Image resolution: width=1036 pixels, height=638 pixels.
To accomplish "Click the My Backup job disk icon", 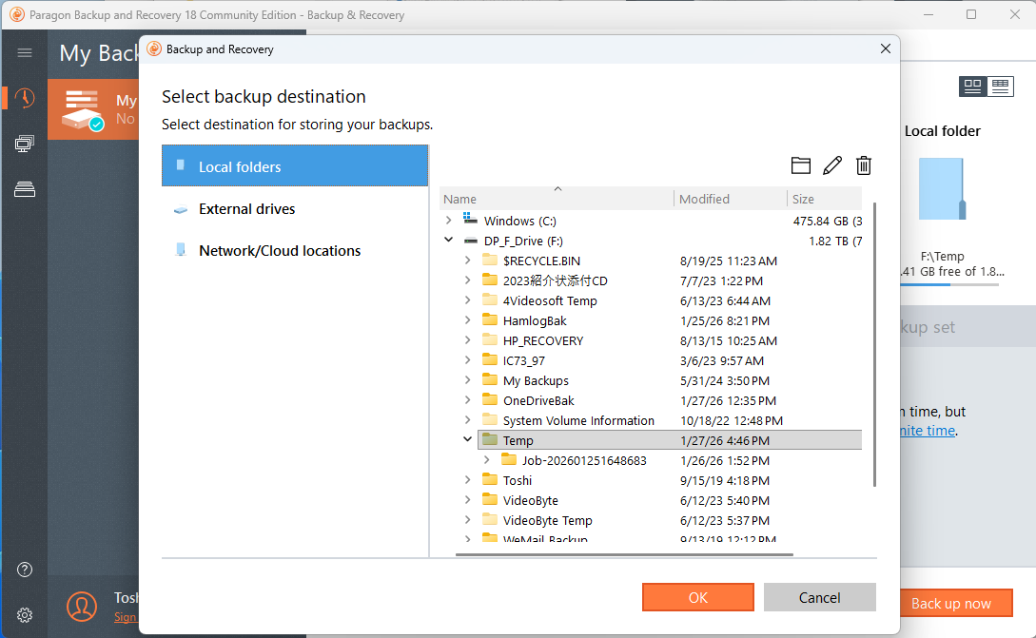I will pos(82,109).
